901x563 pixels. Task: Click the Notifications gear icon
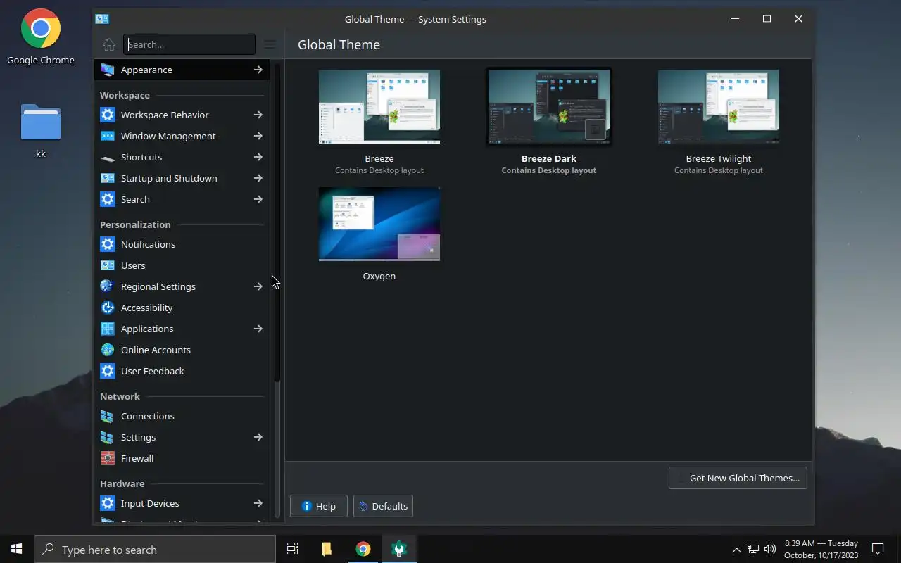coord(107,244)
